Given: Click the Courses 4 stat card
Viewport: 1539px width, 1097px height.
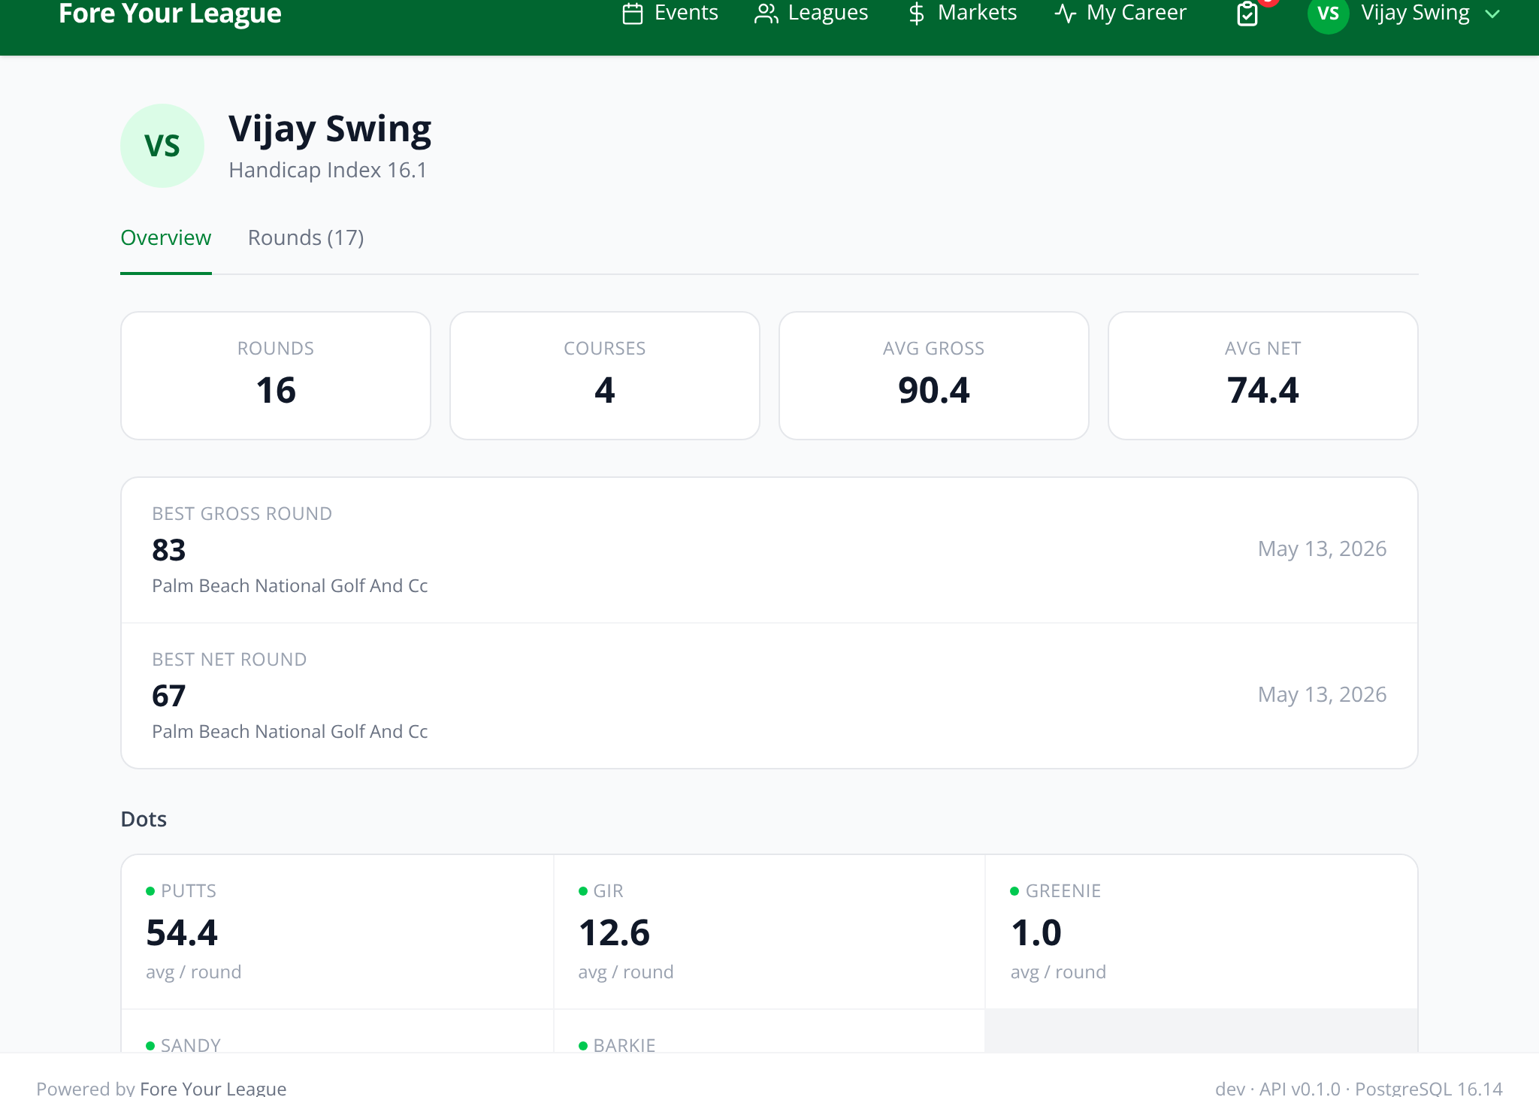Looking at the screenshot, I should click(605, 376).
